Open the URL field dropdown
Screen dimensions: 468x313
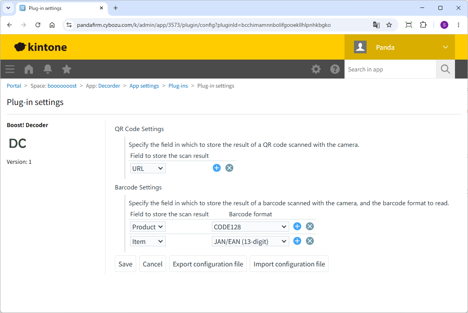coord(148,169)
